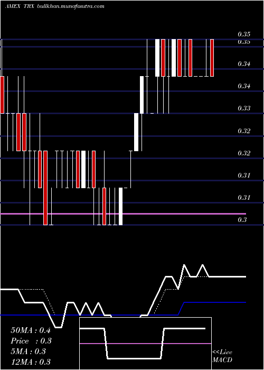Image resolution: width=264 pixels, height=370 pixels.
Task: Select the tall red candle reaching 0.3 low
Action: click(x=45, y=188)
